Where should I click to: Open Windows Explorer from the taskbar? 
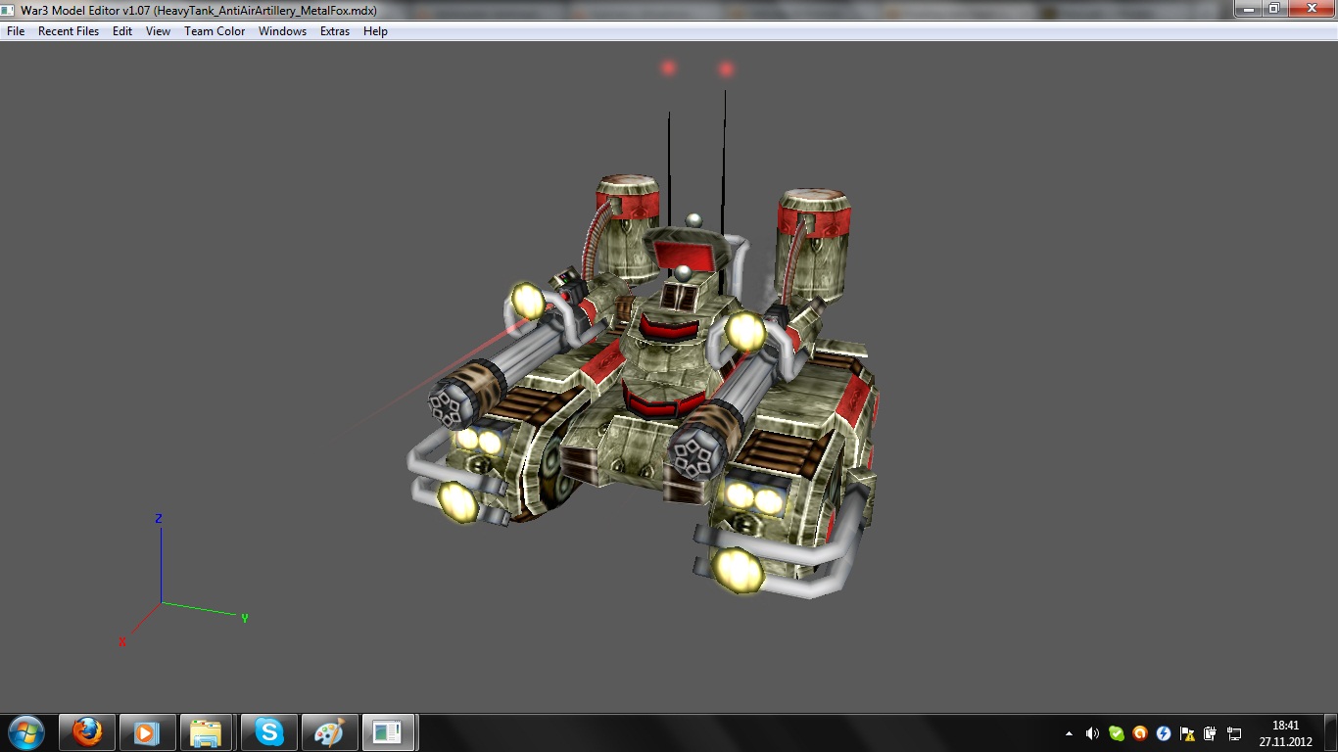tap(207, 732)
